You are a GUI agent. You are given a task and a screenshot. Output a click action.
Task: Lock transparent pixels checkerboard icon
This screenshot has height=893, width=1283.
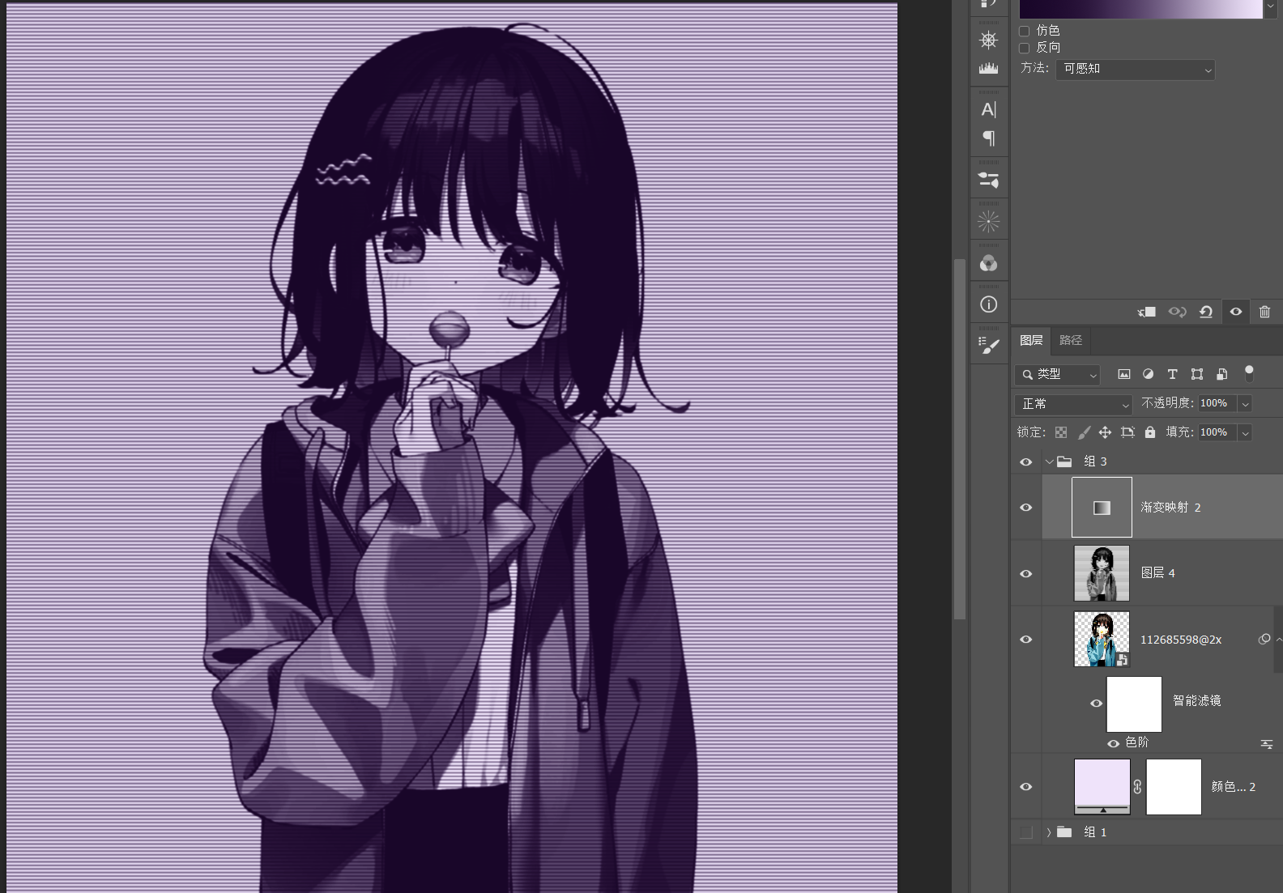pyautogui.click(x=1061, y=432)
